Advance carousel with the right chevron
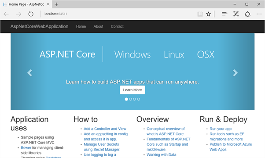Viewport: 265px width, 158px height. click(x=235, y=73)
